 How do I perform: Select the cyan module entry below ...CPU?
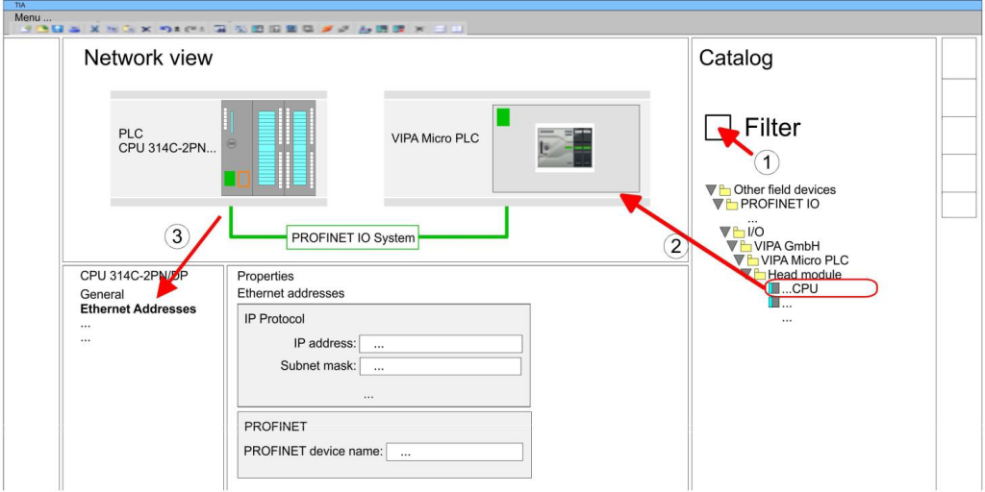(774, 303)
